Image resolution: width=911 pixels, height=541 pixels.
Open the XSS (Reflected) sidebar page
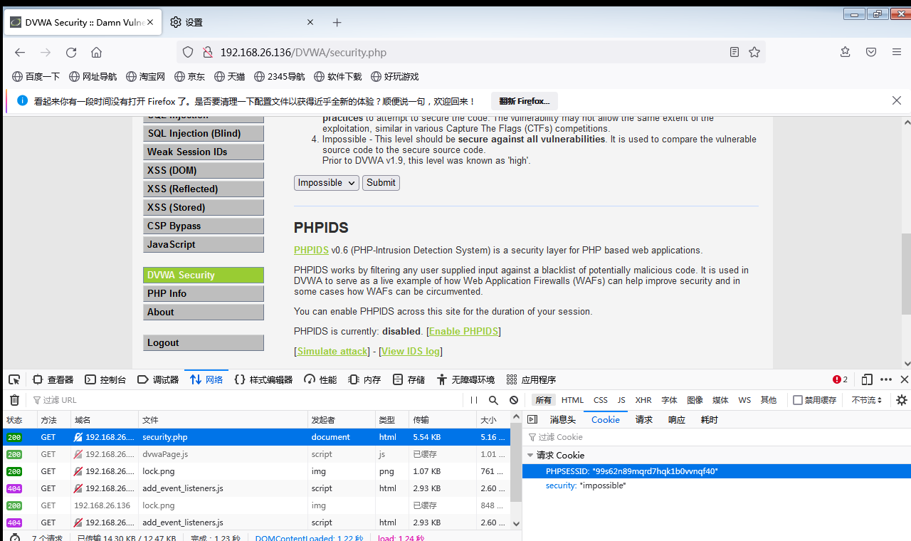tap(204, 189)
